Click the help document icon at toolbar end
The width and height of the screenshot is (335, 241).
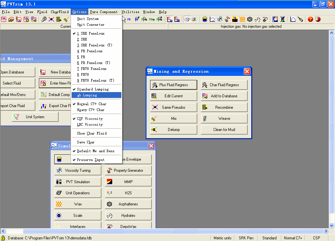(318, 19)
